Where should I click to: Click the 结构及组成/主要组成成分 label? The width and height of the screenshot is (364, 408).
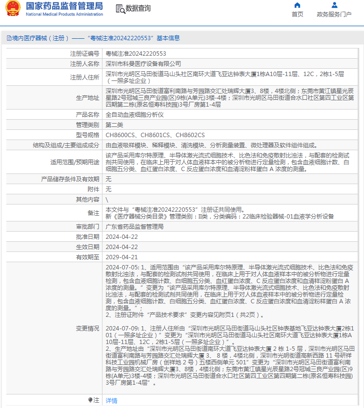pyautogui.click(x=66, y=145)
